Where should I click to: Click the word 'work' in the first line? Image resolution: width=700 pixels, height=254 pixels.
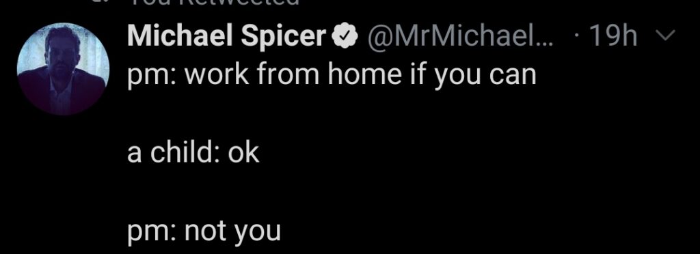coord(216,74)
